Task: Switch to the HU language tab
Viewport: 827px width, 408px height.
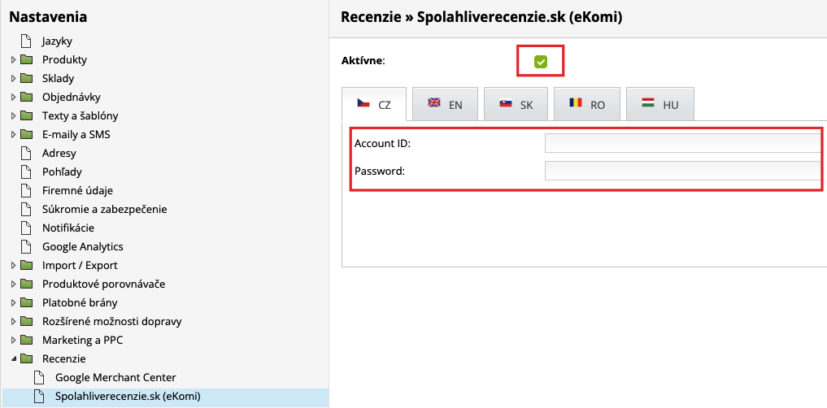Action: (x=659, y=104)
